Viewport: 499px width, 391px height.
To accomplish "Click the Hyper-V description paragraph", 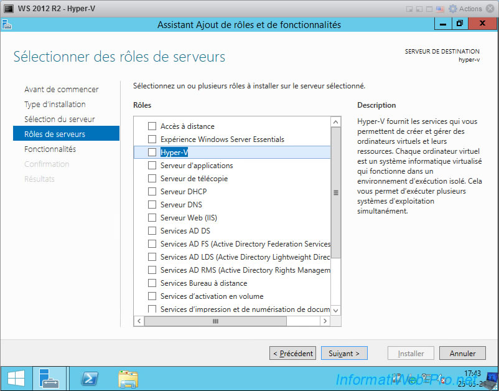I will [x=419, y=166].
